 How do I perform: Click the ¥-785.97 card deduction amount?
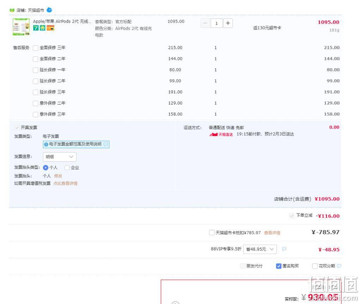[325, 232]
